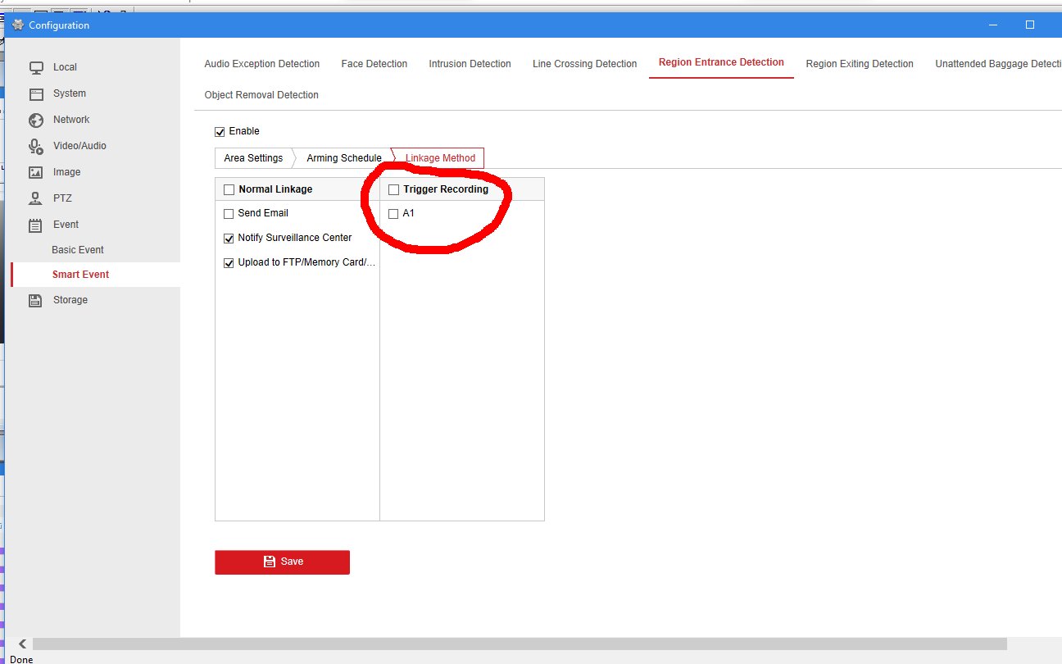
Task: Open the Object Removal Detection tab
Action: 261,95
